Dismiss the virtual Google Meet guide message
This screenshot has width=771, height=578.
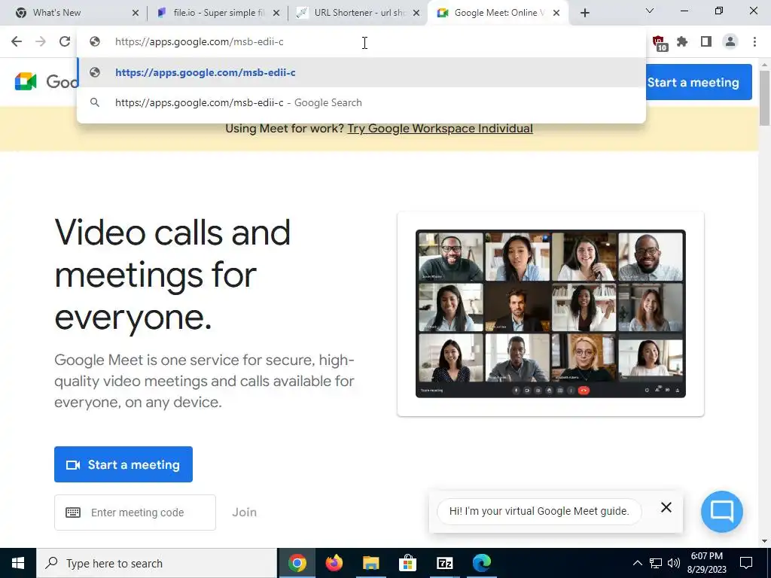coord(666,507)
